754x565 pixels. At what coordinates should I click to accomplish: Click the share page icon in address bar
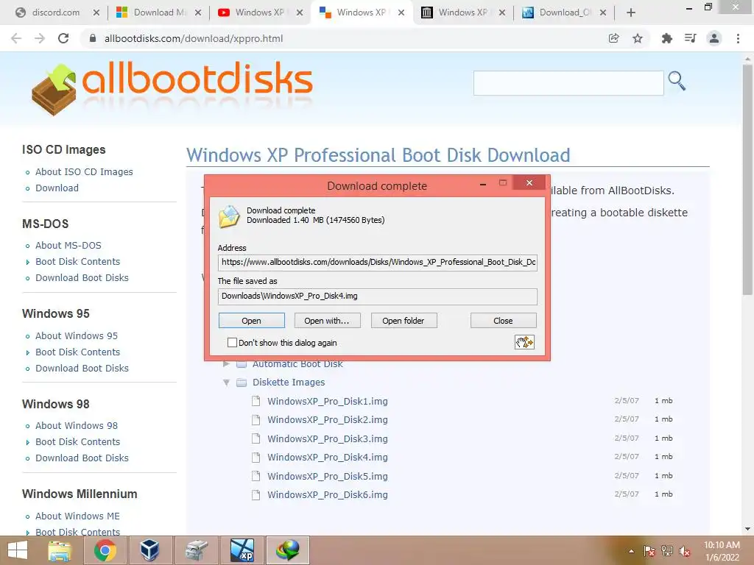point(613,38)
